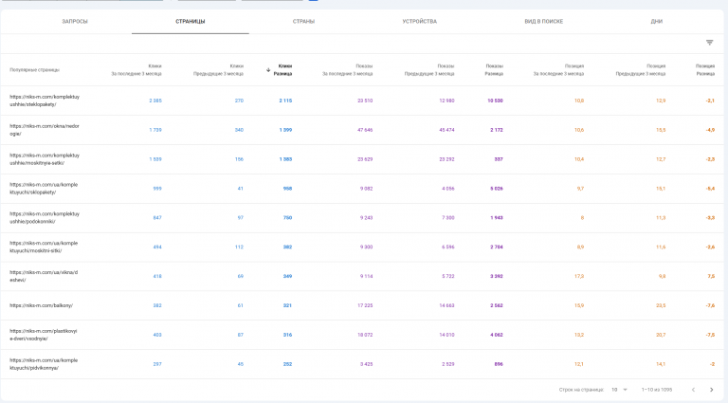Click impressions difference 10 530 in steklopakety row
This screenshot has width=728, height=403.
tap(495, 101)
